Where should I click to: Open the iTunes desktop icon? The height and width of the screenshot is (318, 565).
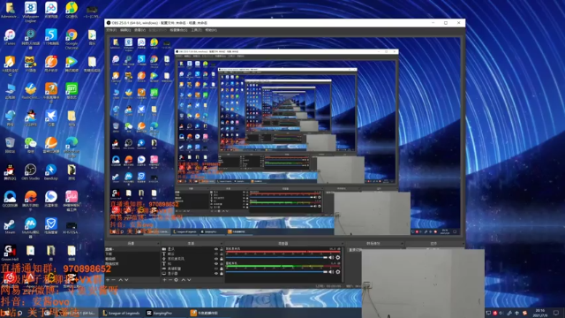pyautogui.click(x=10, y=37)
